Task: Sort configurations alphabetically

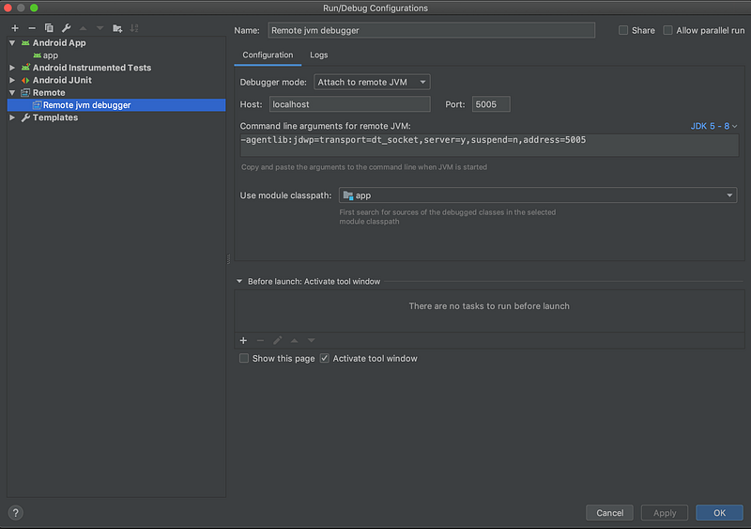Action: 134,28
